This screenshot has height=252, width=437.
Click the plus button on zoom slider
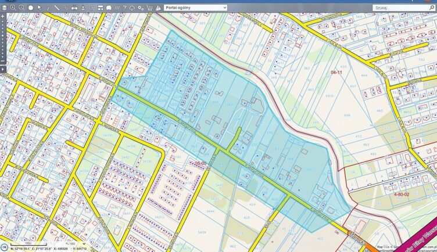point(3,16)
